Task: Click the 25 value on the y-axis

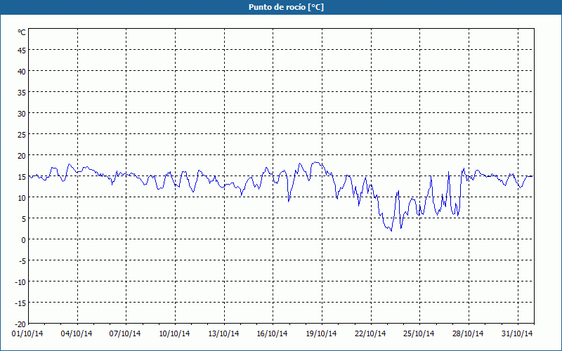Action: point(22,135)
